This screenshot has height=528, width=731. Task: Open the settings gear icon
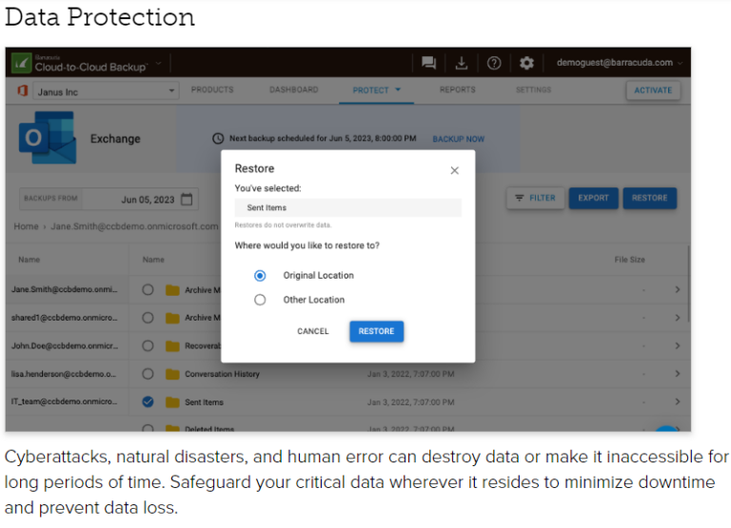(x=526, y=63)
